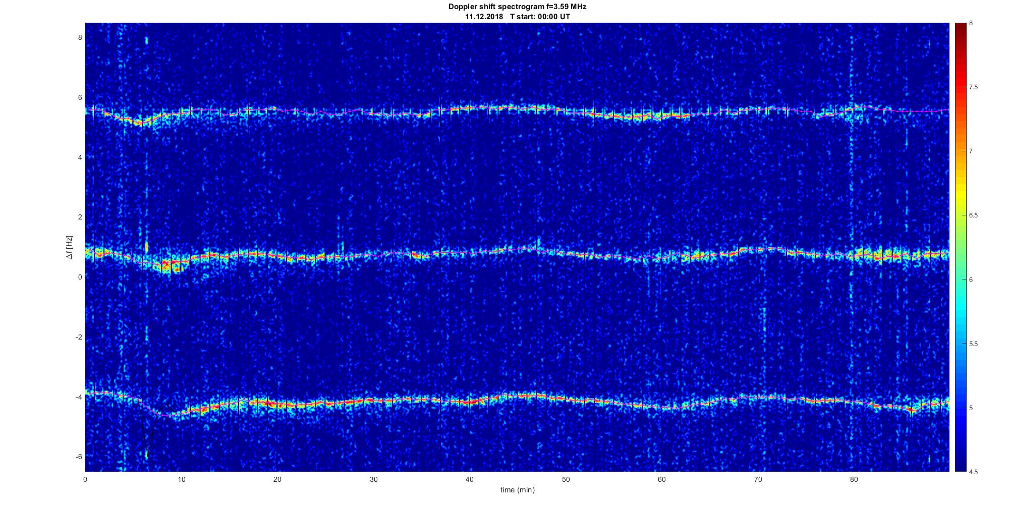Image resolution: width=1009 pixels, height=506 pixels.
Task: Click the x-axis tick label "80"
Action: [854, 479]
